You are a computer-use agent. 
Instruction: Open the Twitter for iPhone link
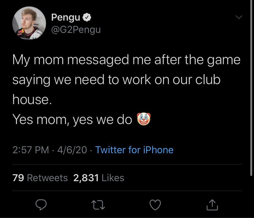pyautogui.click(x=134, y=150)
